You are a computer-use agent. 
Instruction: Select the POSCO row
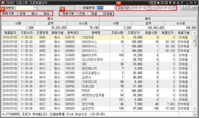(97, 90)
